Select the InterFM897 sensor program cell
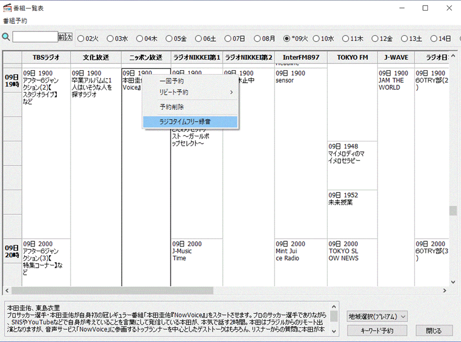The width and height of the screenshot is (461, 342). tap(301, 153)
